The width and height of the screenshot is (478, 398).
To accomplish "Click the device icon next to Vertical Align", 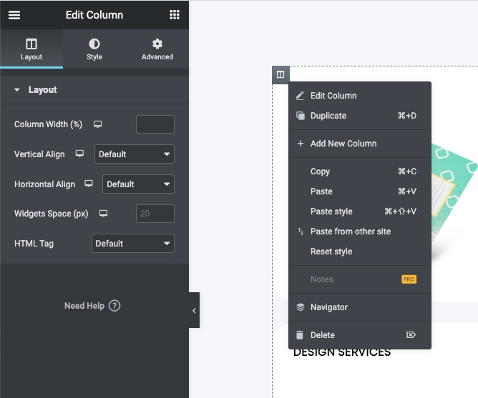I will pyautogui.click(x=80, y=154).
